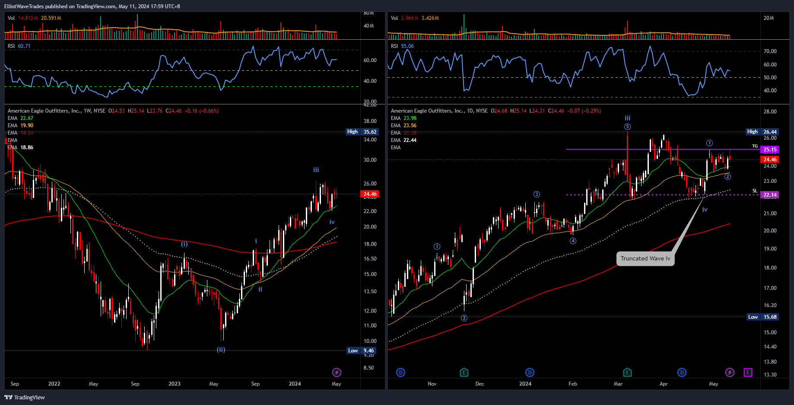
Task: Click the High 35.62 label on the weekly chart
Action: click(x=362, y=132)
